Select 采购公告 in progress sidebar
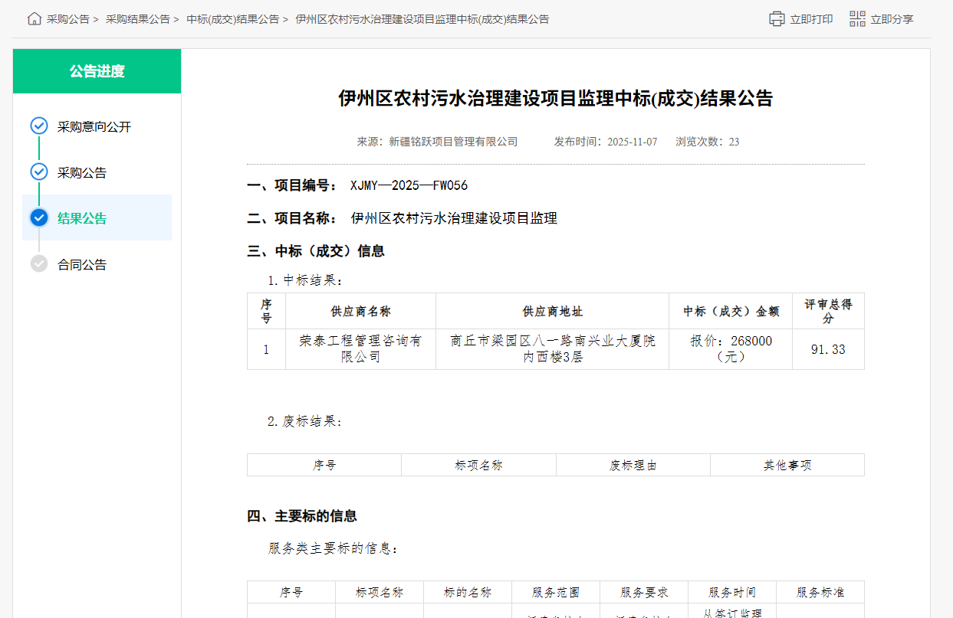This screenshot has height=618, width=953. [x=82, y=172]
